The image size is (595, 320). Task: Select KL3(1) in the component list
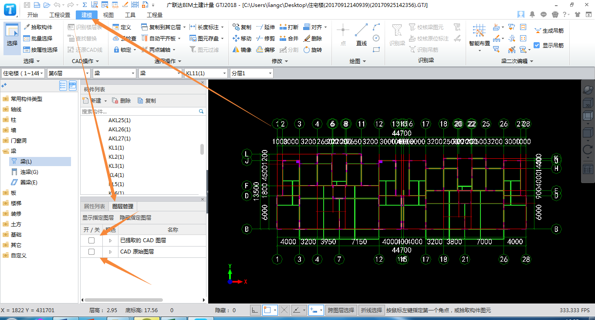pyautogui.click(x=116, y=166)
